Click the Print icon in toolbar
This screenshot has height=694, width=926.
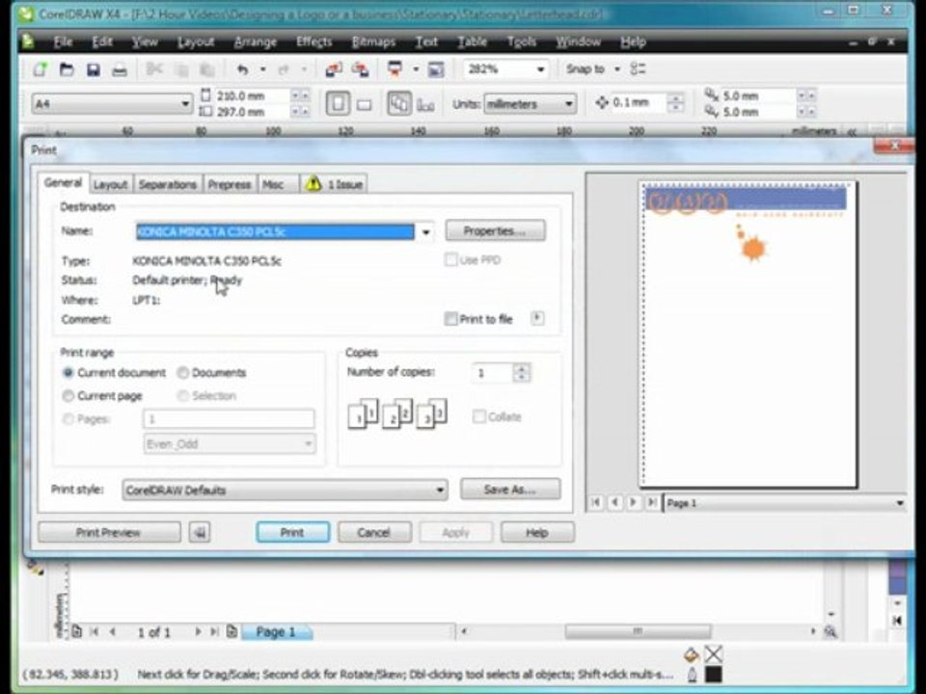click(x=120, y=70)
